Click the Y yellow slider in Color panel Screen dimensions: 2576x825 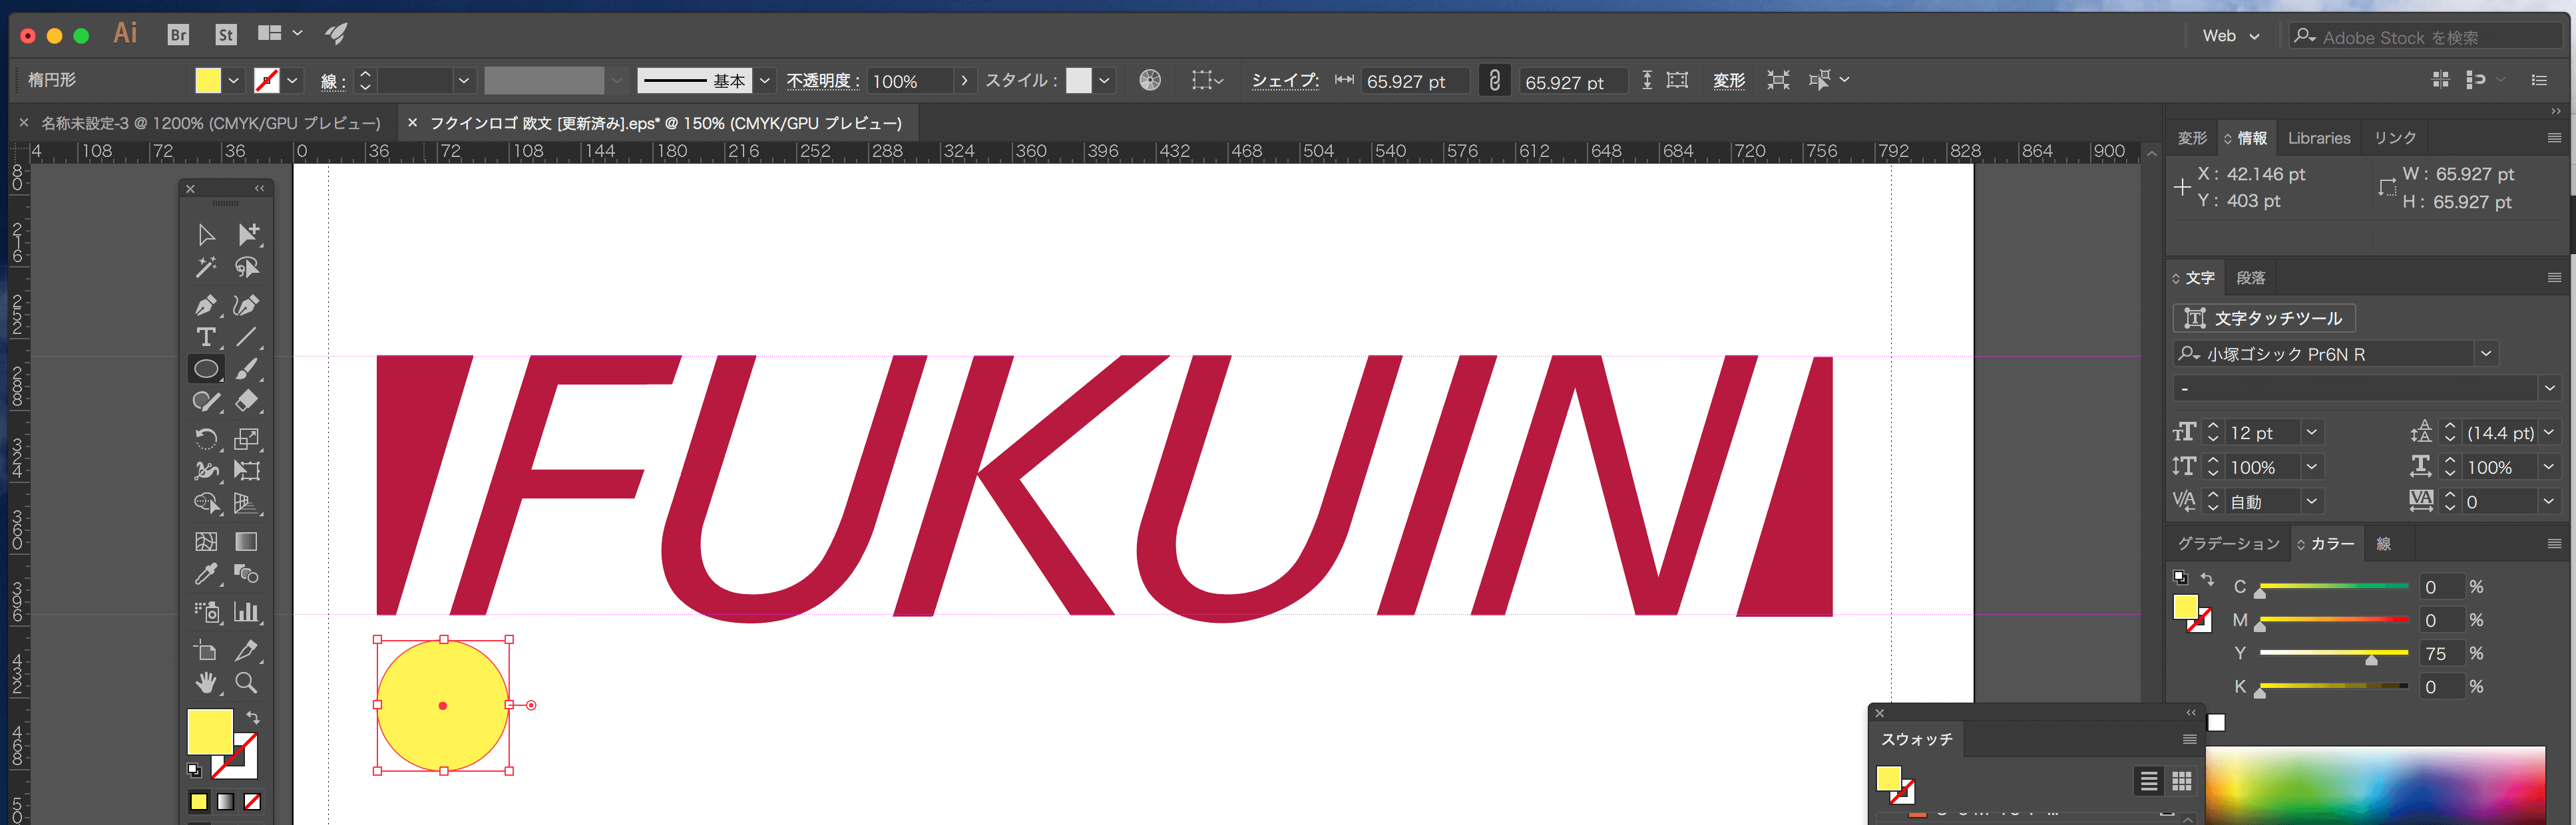2333,653
